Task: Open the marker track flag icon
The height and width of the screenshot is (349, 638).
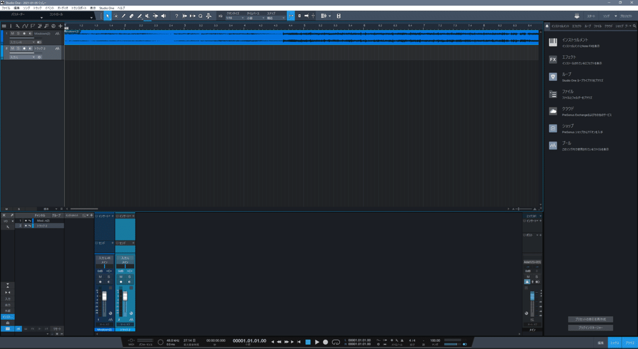Action: point(32,26)
